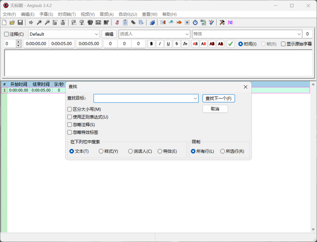Open the Styles Manager
317x242 pixels.
coord(117,22)
